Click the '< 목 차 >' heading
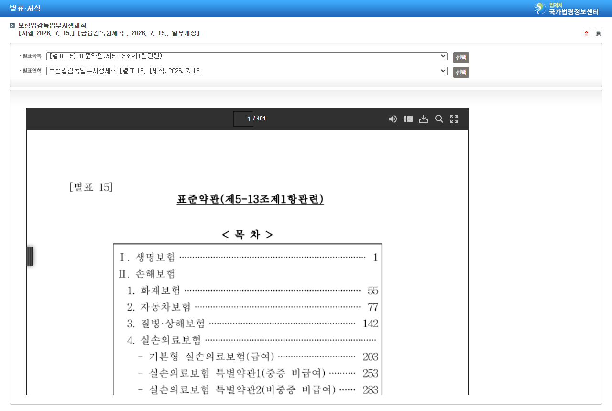This screenshot has height=411, width=612. (248, 235)
